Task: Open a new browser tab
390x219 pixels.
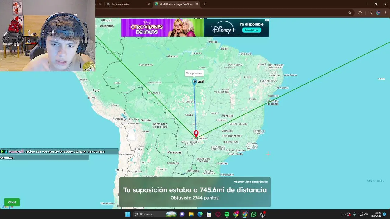Action: (204, 4)
